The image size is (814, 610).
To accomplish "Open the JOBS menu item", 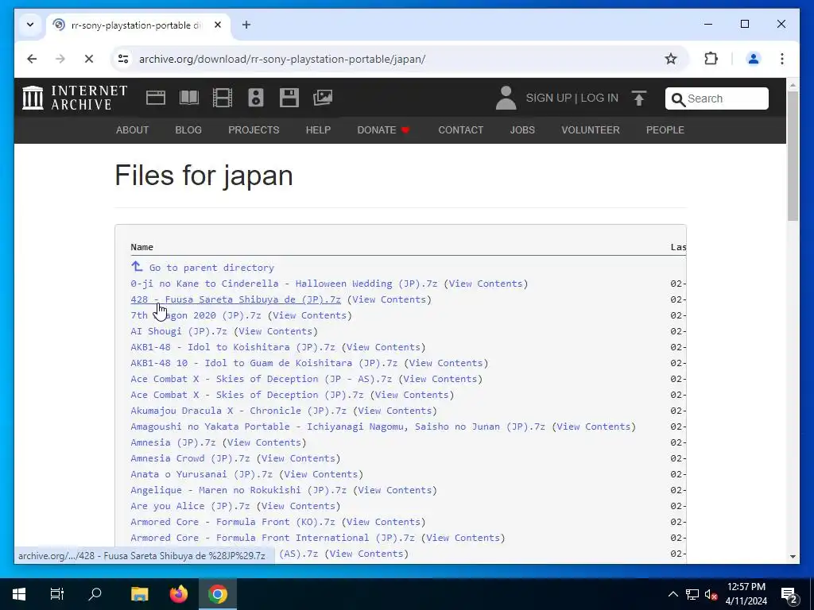I will (x=522, y=129).
